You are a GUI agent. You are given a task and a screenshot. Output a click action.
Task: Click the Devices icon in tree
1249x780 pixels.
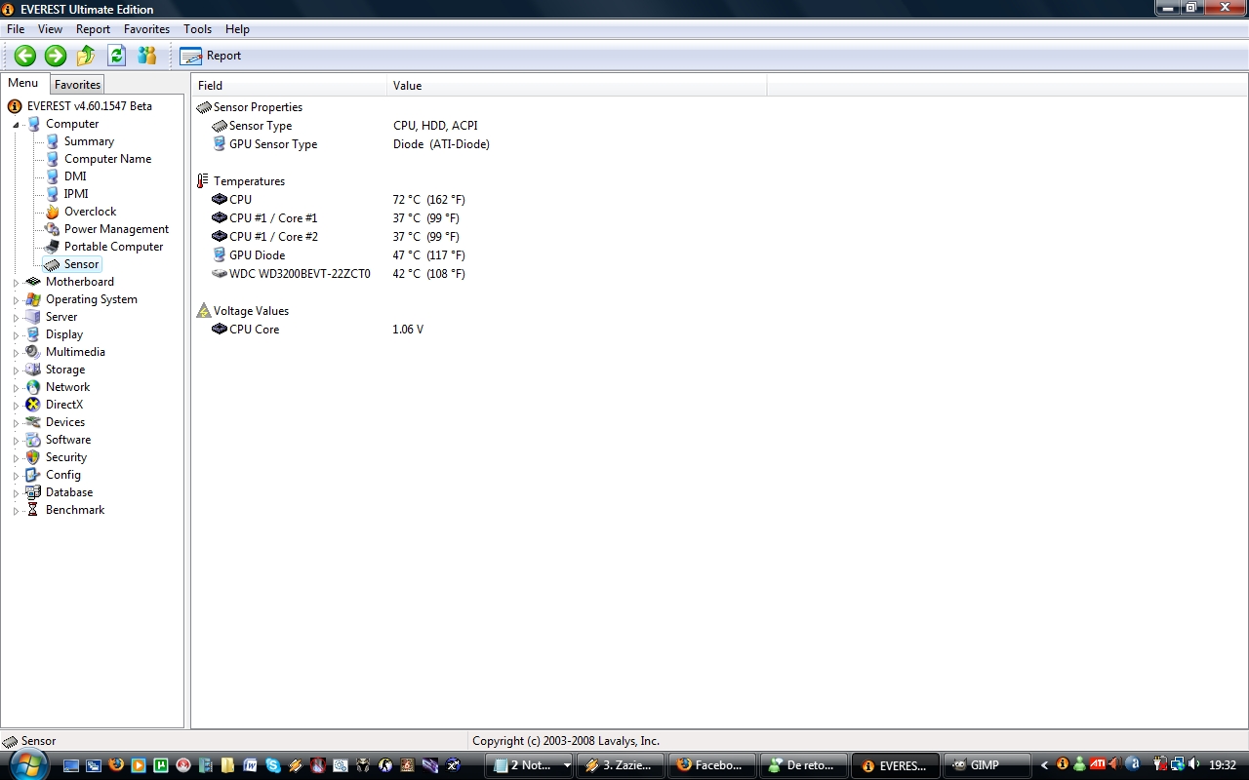[33, 422]
